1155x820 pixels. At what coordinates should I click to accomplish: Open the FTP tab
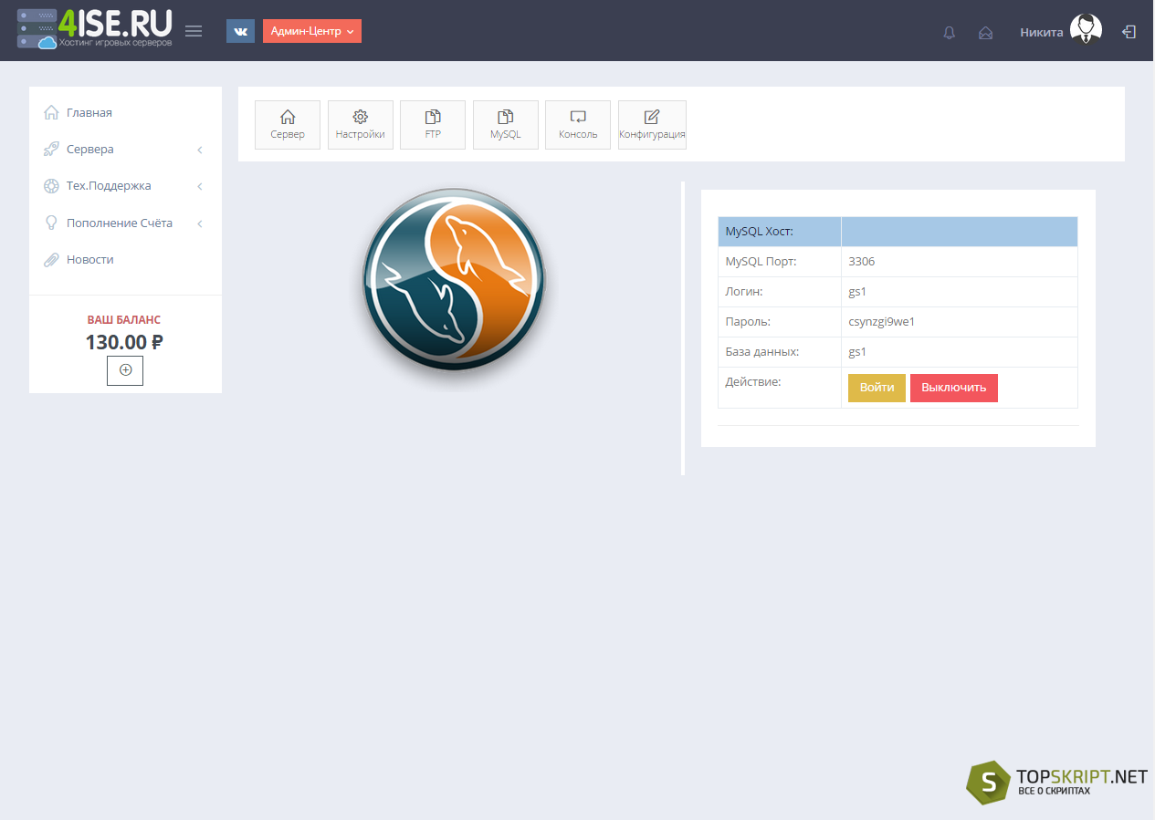click(x=433, y=125)
